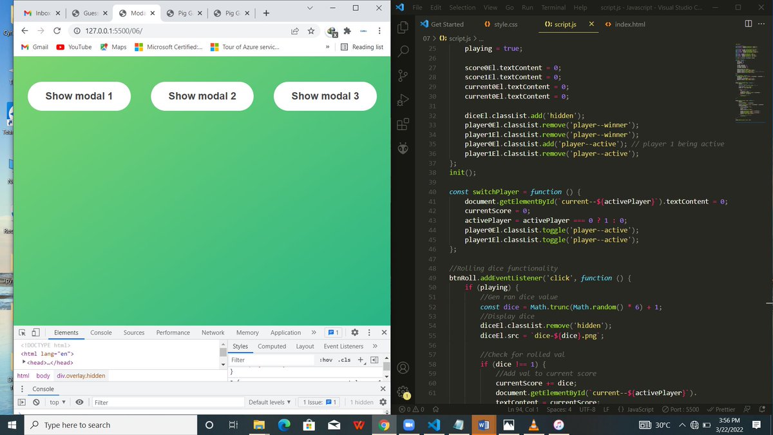
Task: Open Default levels log dropdown
Action: pos(270,402)
